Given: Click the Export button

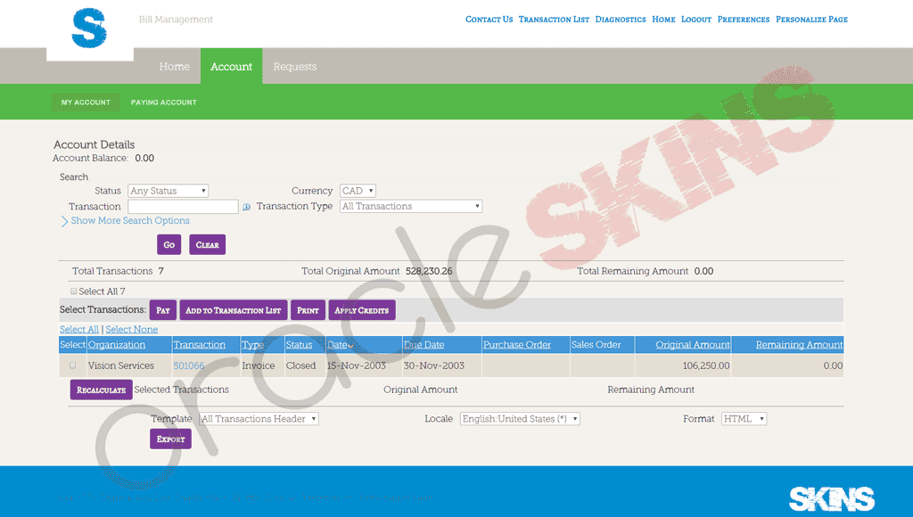Looking at the screenshot, I should click(x=170, y=439).
